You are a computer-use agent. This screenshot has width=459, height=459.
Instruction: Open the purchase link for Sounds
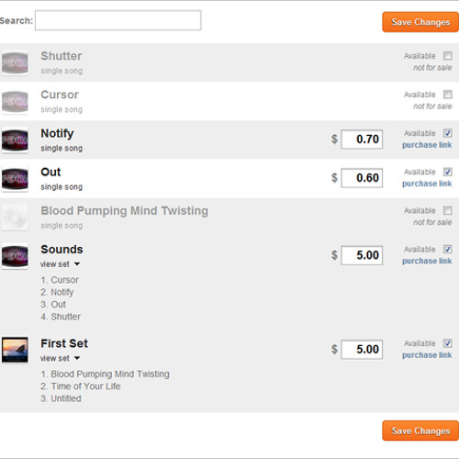tap(427, 261)
